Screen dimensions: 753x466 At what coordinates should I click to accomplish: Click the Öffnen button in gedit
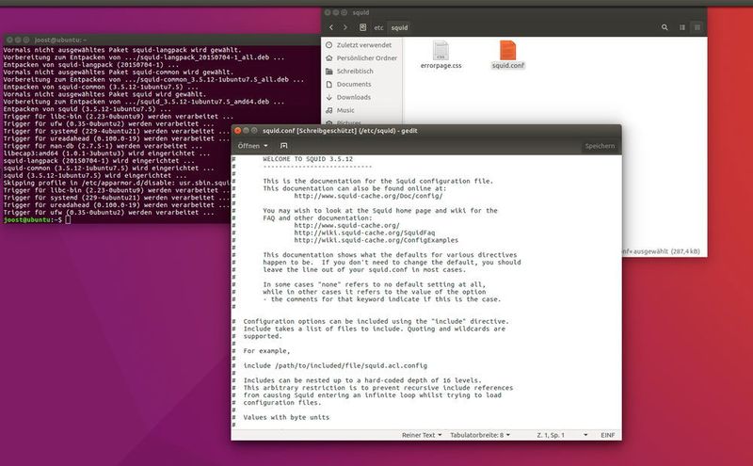click(x=248, y=146)
